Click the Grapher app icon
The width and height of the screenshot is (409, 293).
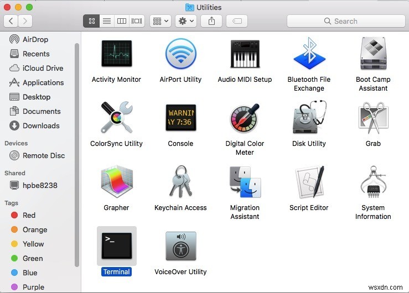[117, 181]
